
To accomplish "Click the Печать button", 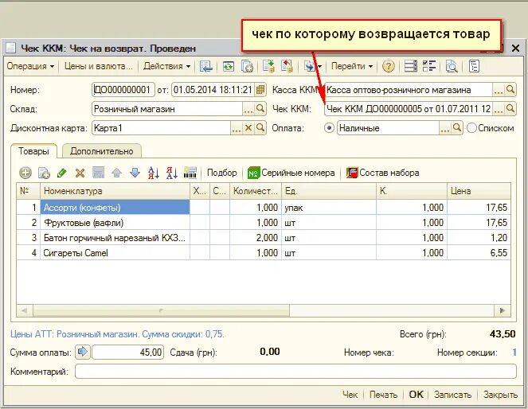I will [x=383, y=394].
